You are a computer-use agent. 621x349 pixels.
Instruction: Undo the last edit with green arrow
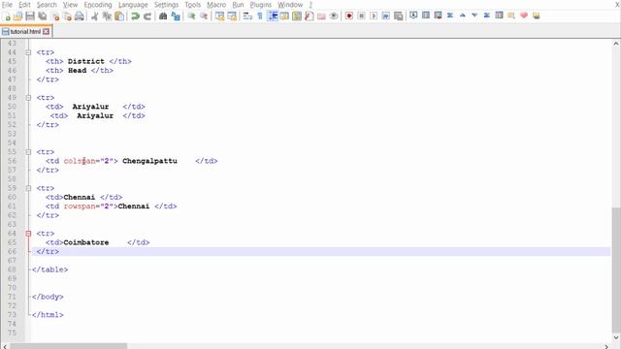pos(135,16)
